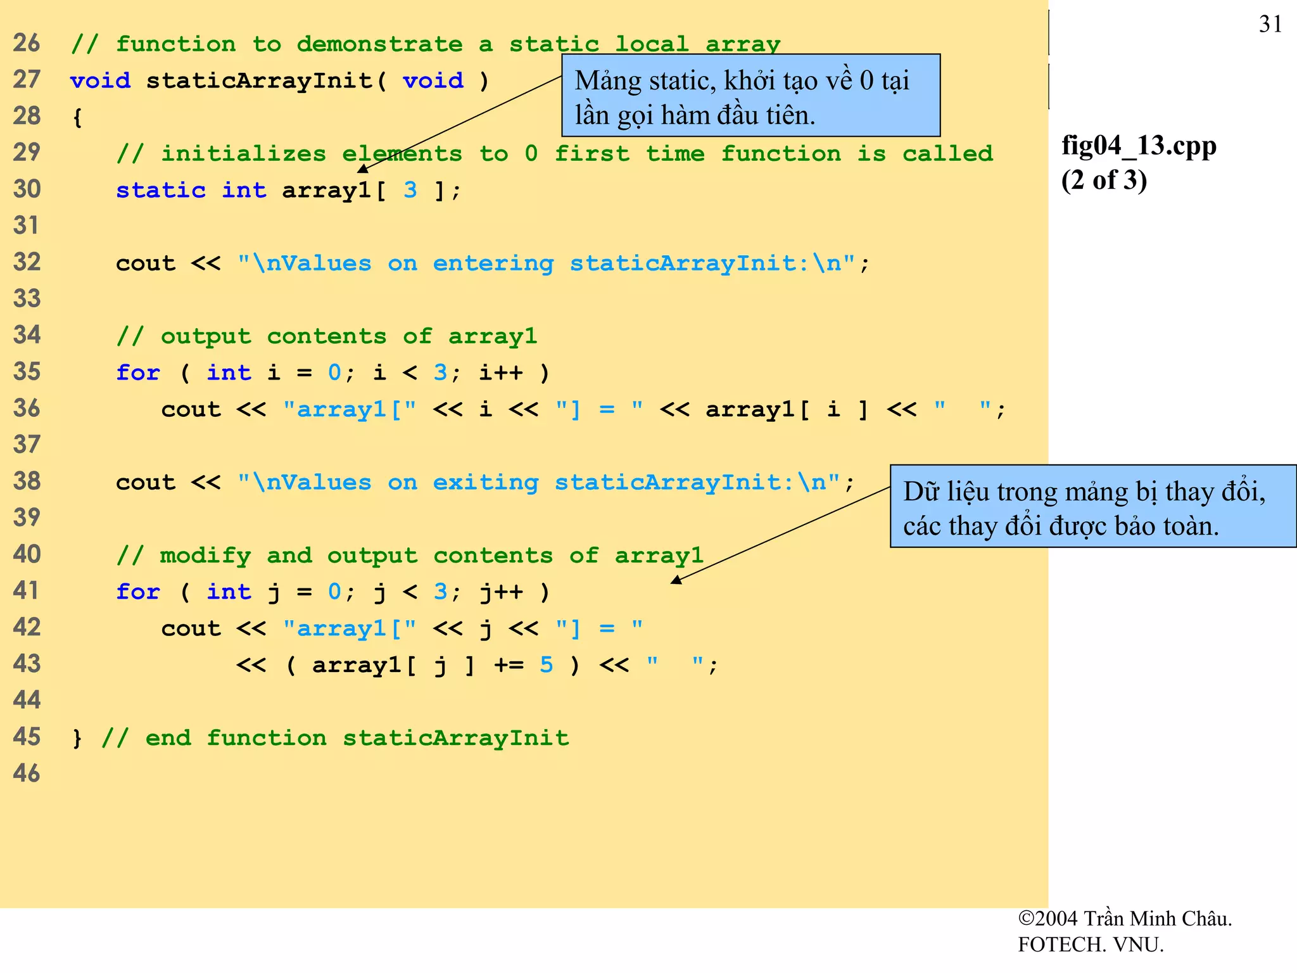Click "static int array1[ 3 ];" declaration

click(289, 190)
